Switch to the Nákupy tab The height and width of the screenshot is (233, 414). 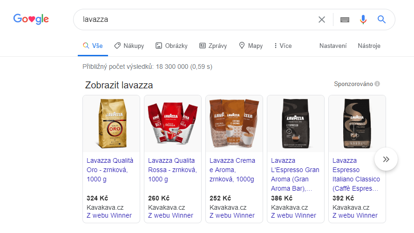129,46
